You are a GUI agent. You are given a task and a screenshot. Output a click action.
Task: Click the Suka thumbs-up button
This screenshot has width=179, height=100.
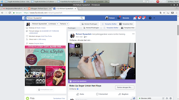[80, 94]
